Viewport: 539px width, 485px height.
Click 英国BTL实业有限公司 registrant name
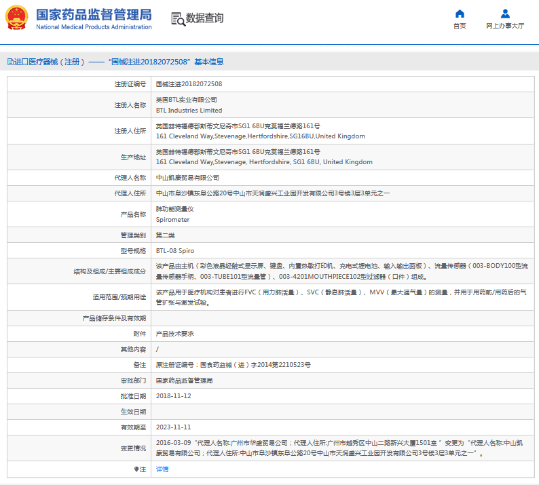pos(186,100)
